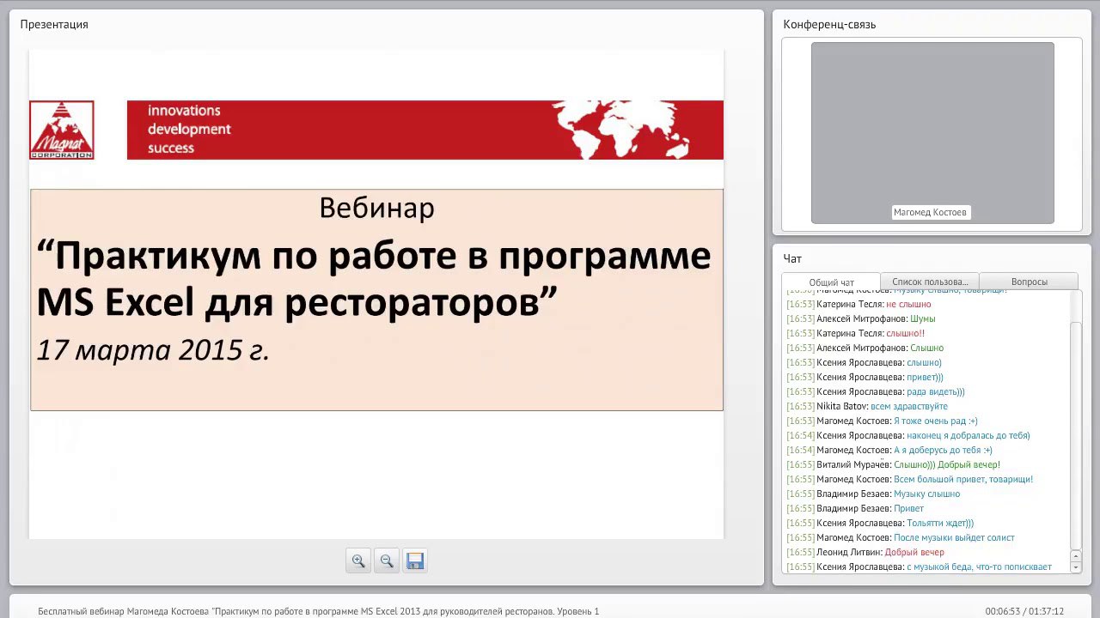The height and width of the screenshot is (618, 1100).
Task: Select Владимир Безаев message 'Привет'
Action: click(x=909, y=508)
